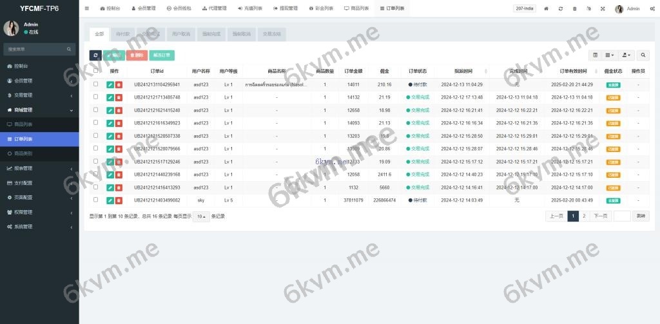Click the 解冻订单 button
Screen dimensions: 660x324
pos(162,55)
